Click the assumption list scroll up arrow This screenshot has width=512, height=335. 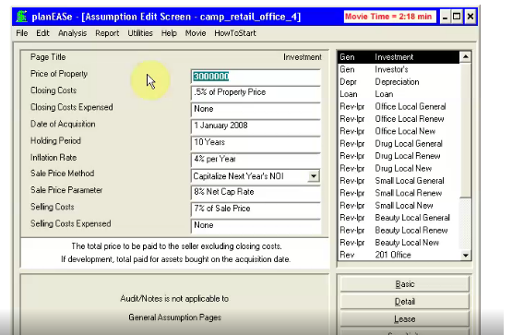pos(465,57)
